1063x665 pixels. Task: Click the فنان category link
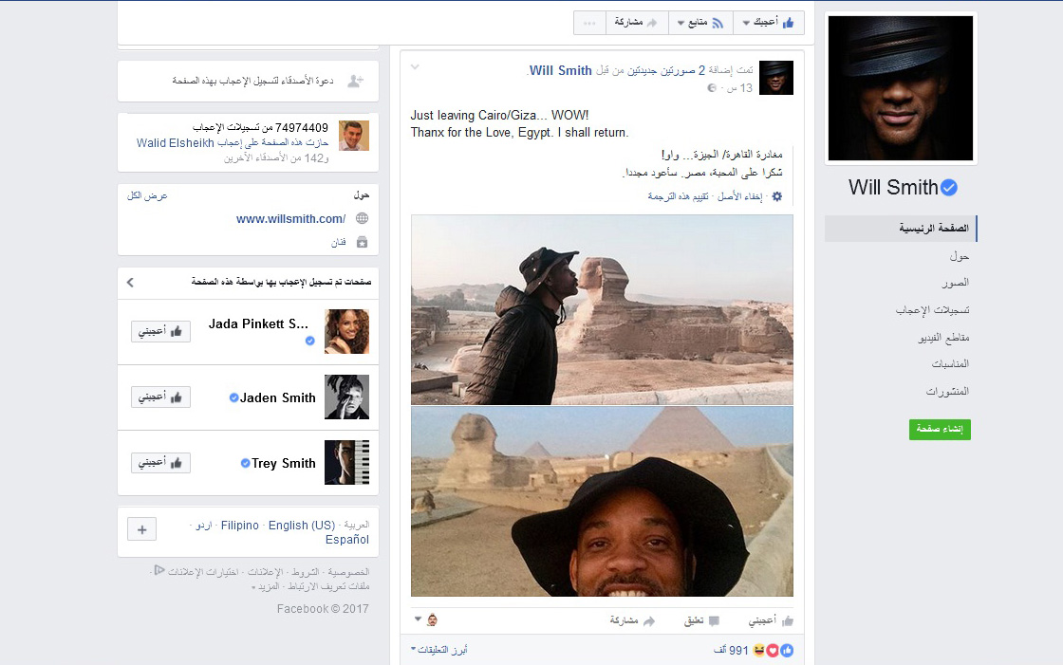pos(338,242)
